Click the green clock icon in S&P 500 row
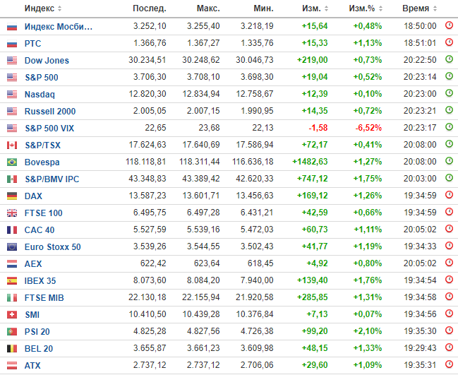458x375 pixels. click(x=449, y=76)
